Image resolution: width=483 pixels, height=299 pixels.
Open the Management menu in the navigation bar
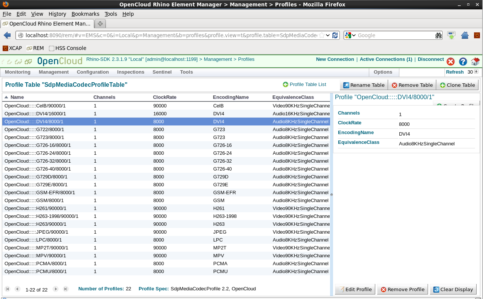53,72
